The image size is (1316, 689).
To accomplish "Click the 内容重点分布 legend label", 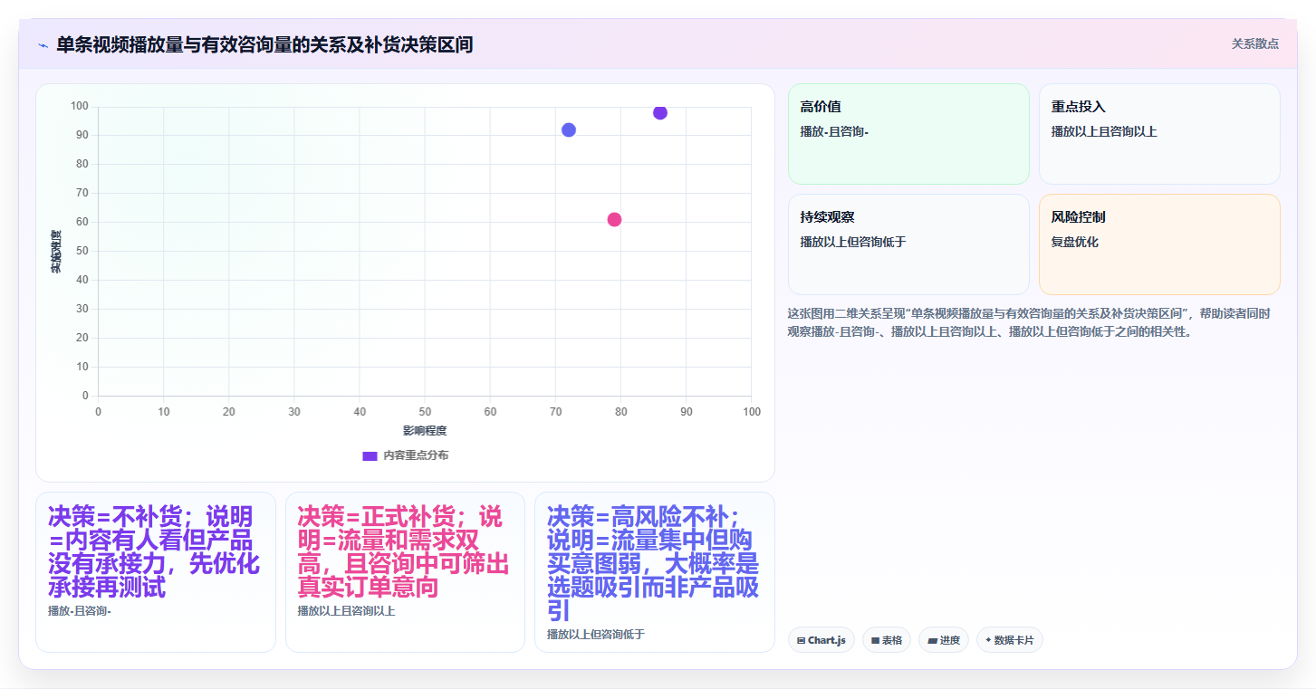I will tap(416, 455).
